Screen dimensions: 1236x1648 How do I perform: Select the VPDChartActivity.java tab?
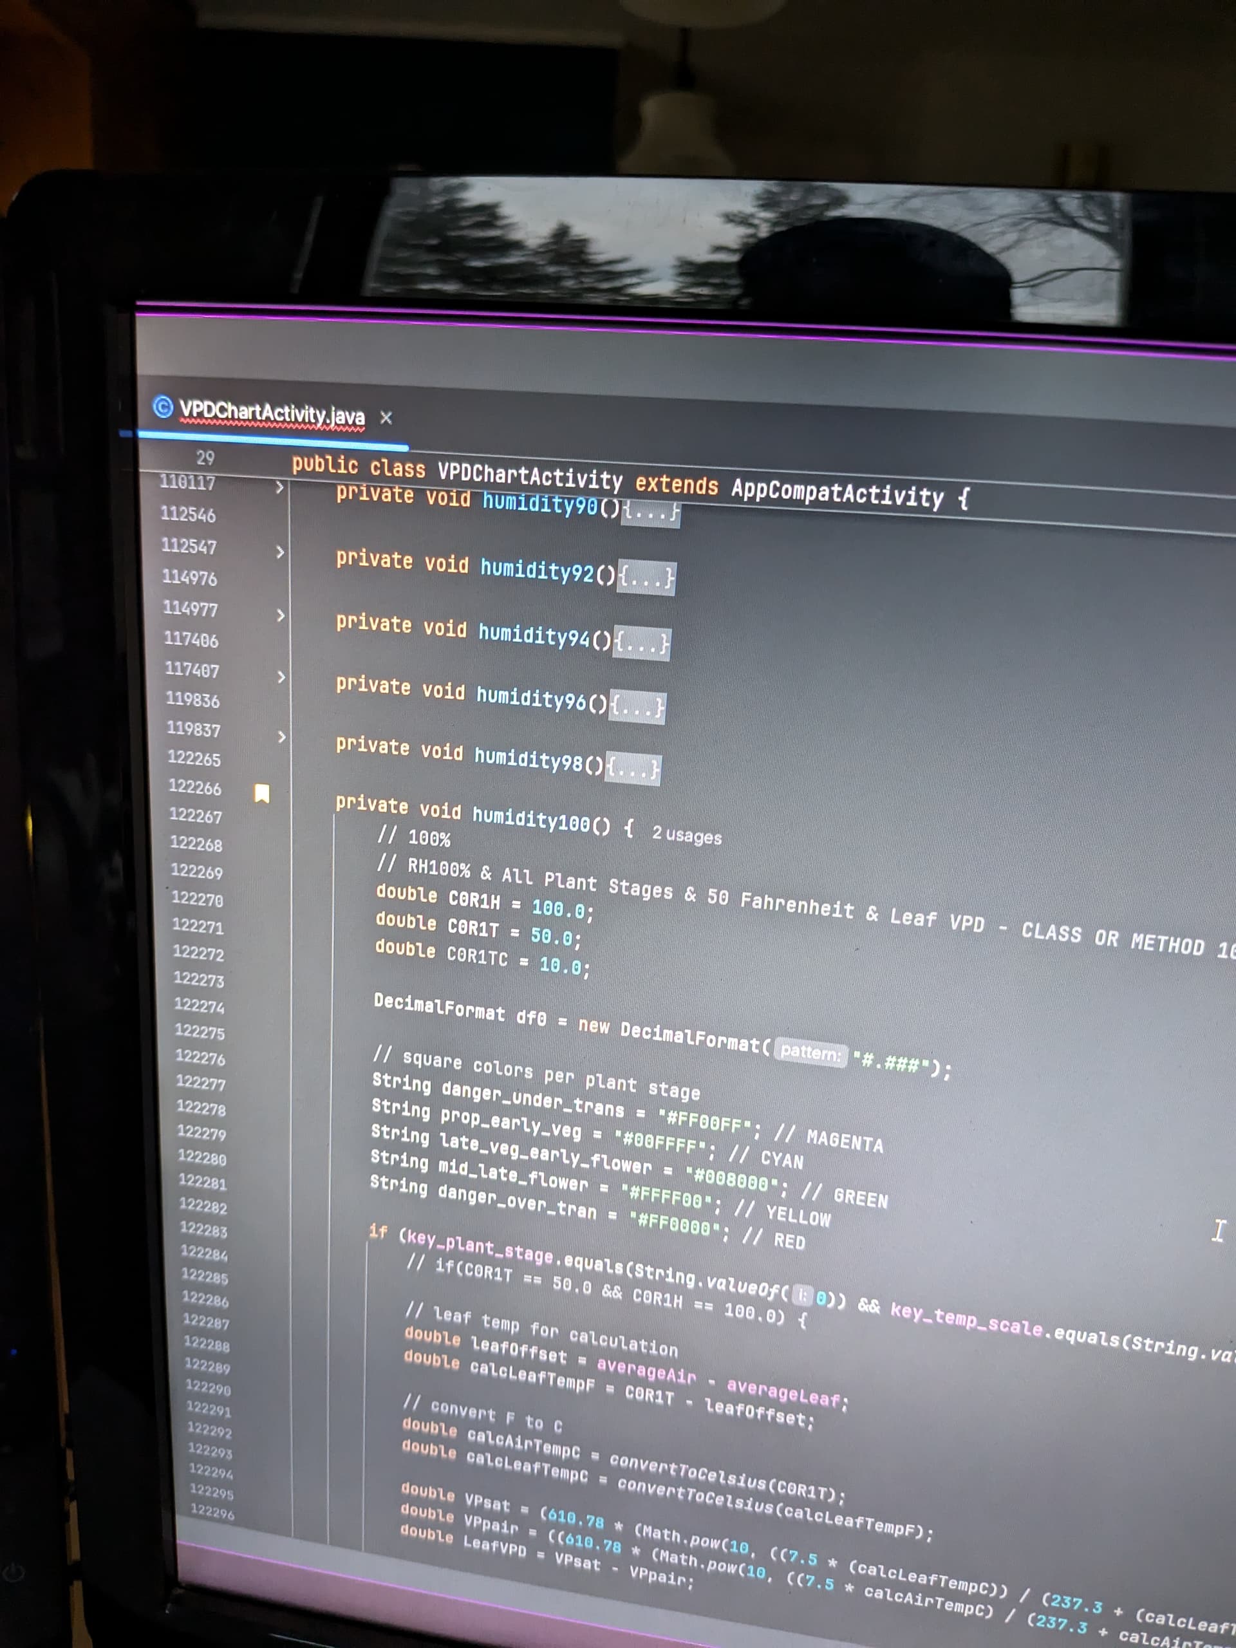pos(272,413)
